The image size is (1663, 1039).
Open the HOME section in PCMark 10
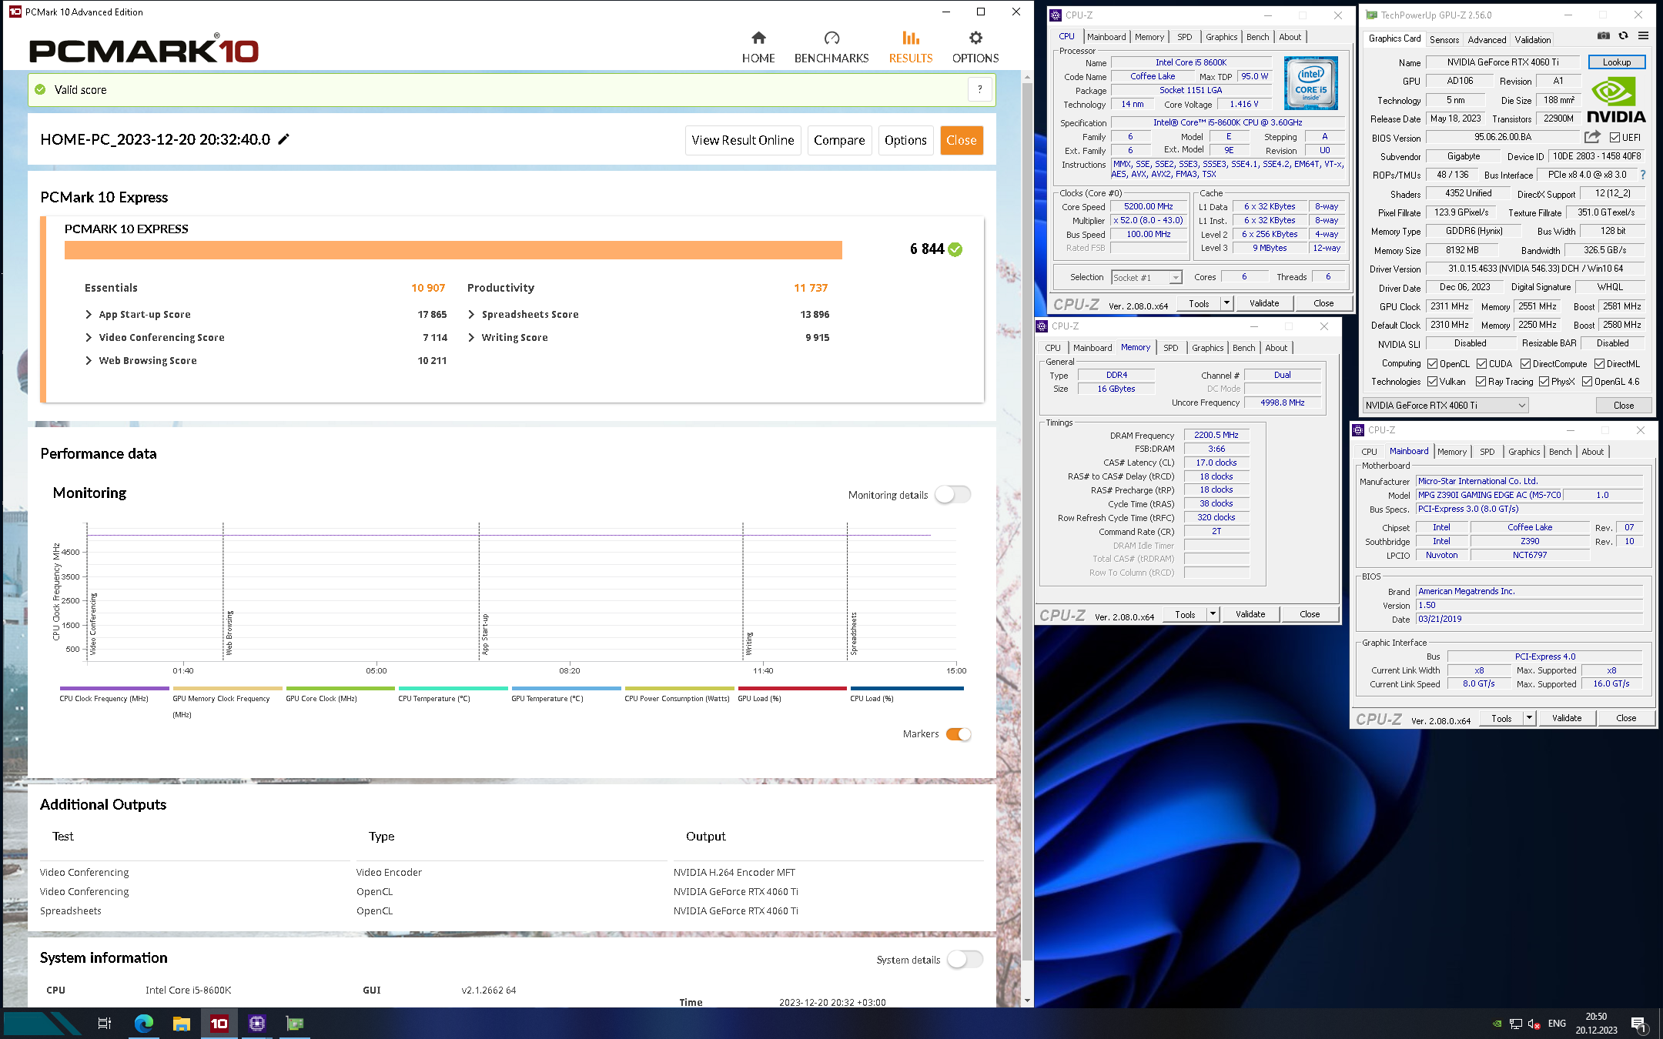click(x=758, y=48)
